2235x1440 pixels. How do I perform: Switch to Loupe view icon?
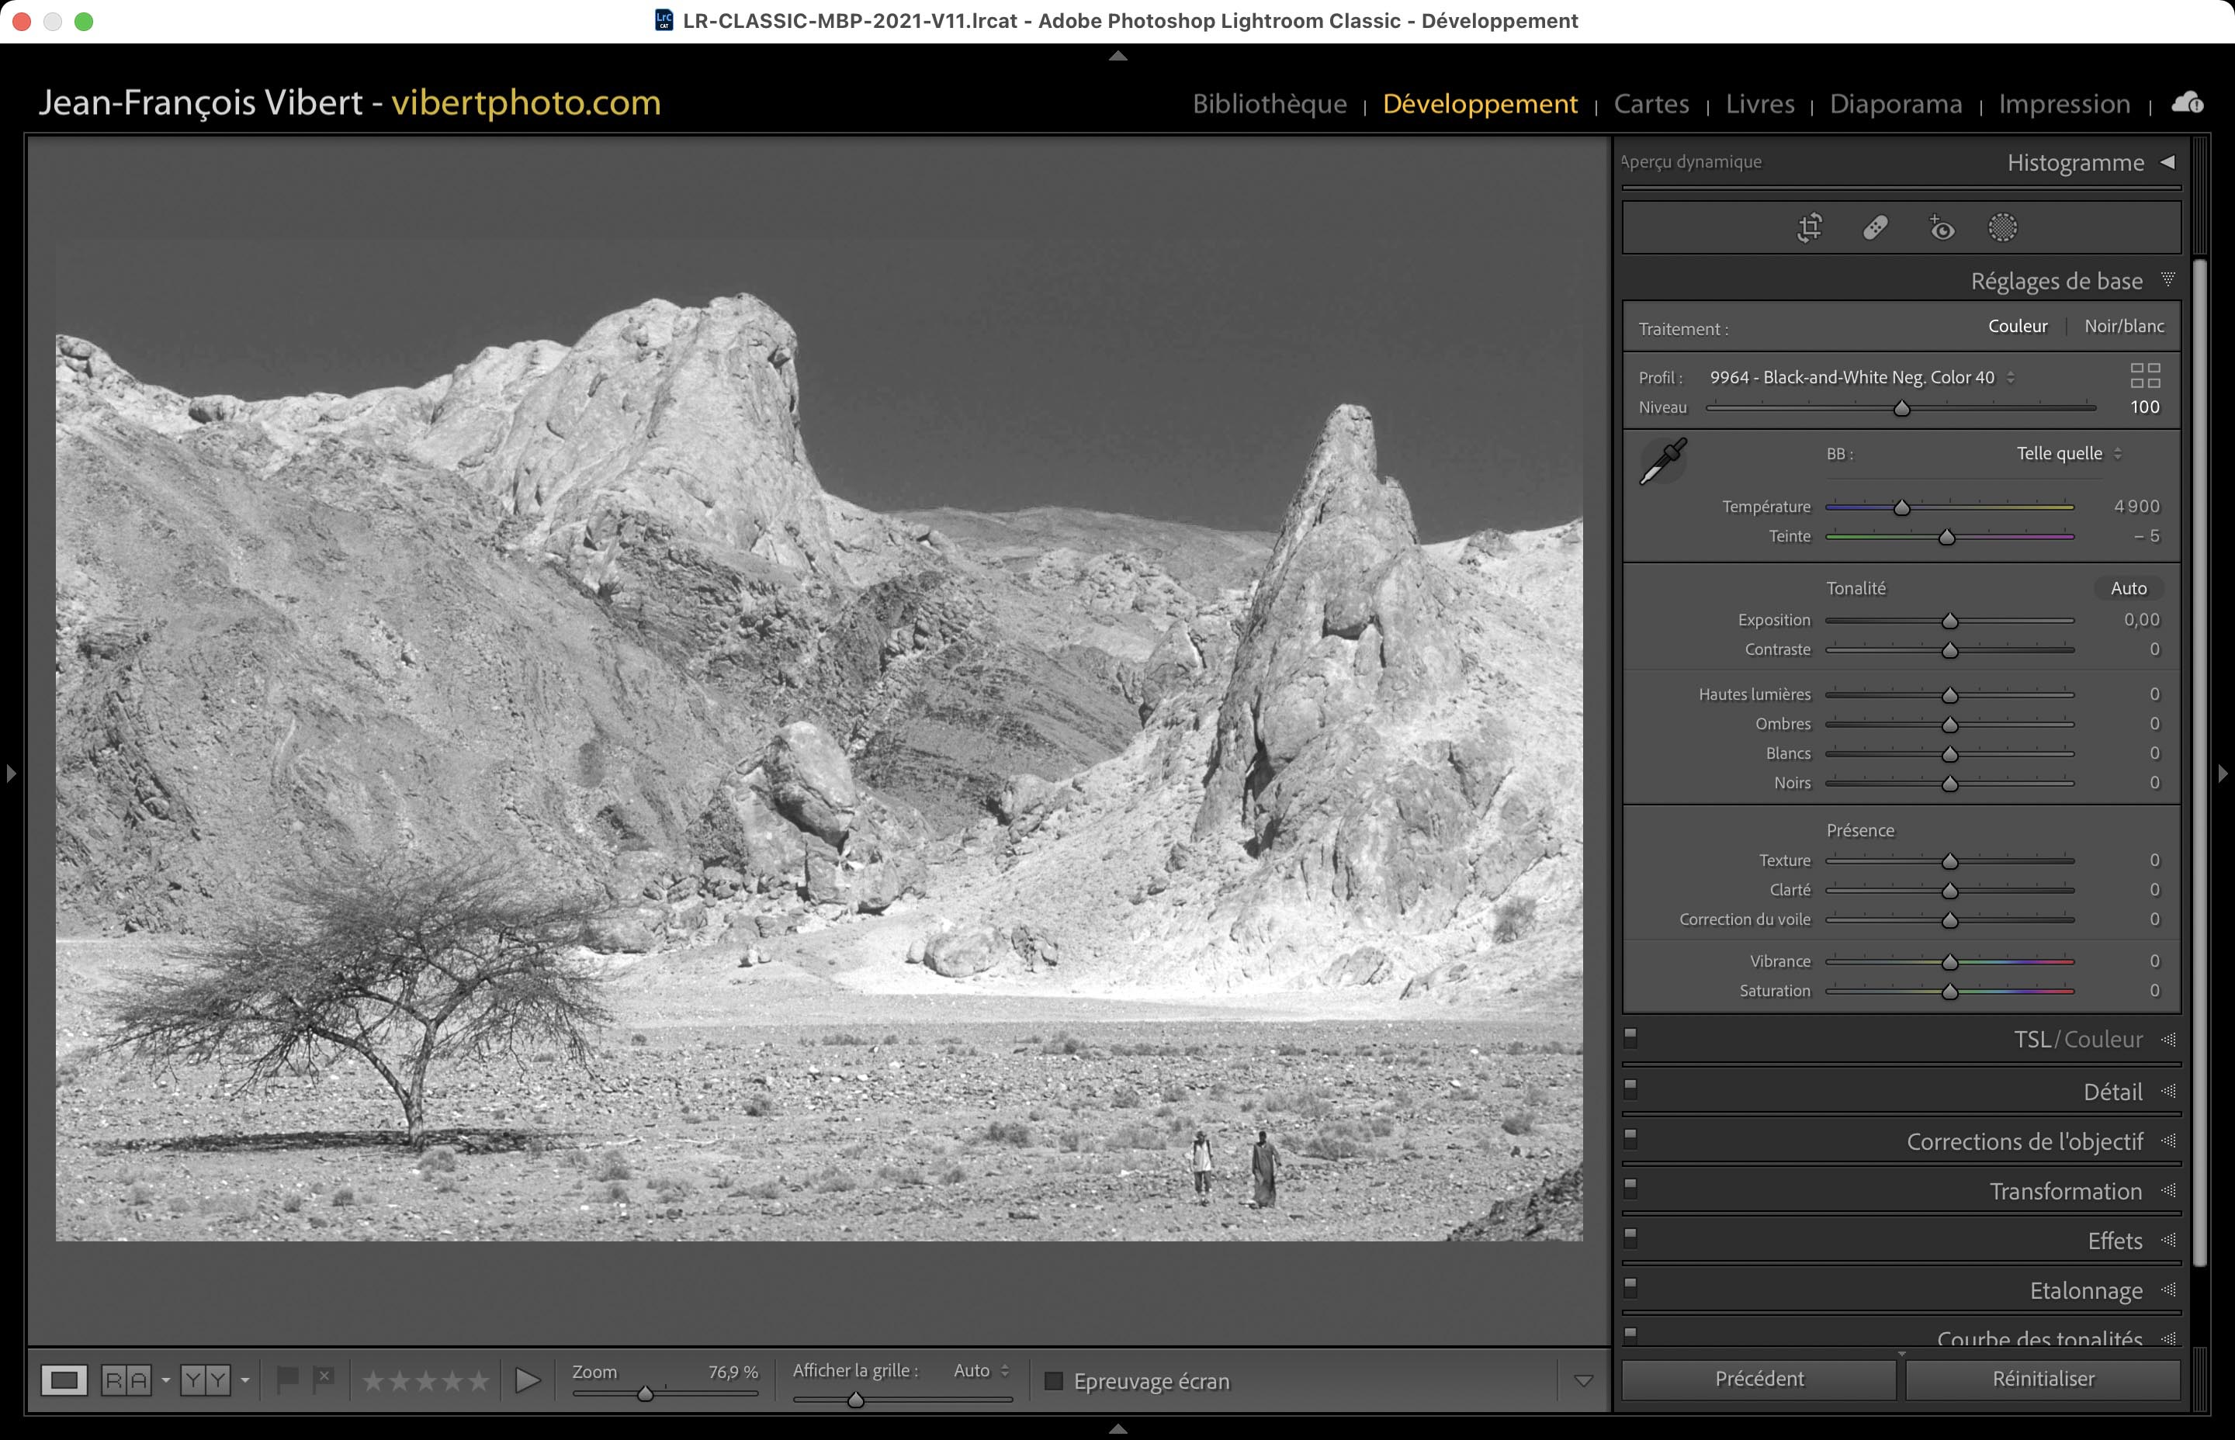click(64, 1379)
